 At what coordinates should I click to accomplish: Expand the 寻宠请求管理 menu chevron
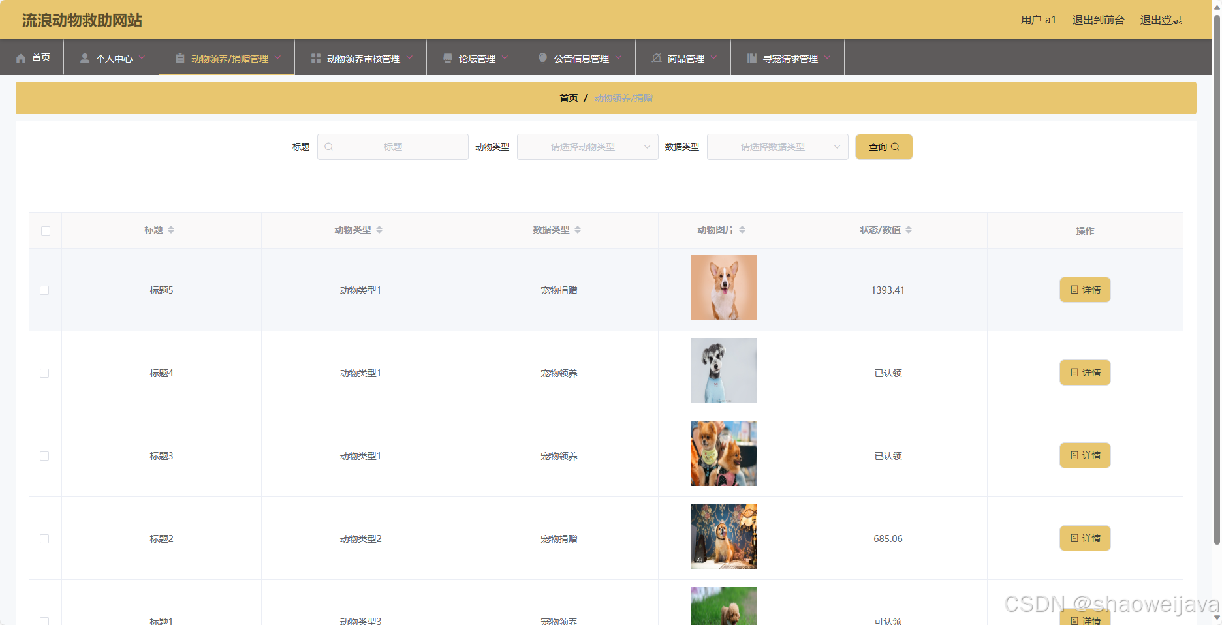pos(827,57)
